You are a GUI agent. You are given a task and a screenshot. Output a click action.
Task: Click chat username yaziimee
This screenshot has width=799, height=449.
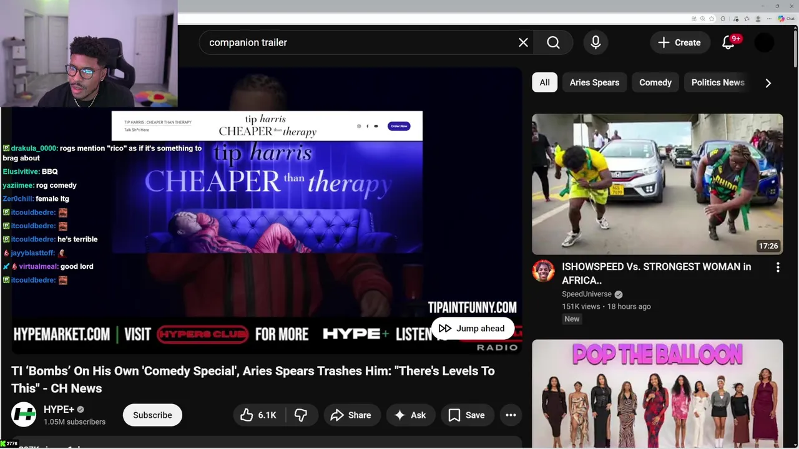[17, 185]
